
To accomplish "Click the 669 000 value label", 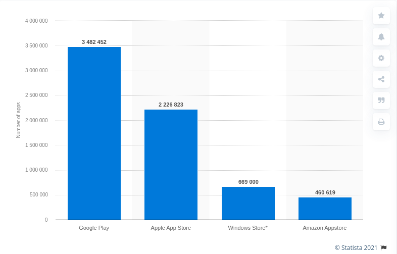I will (x=248, y=182).
